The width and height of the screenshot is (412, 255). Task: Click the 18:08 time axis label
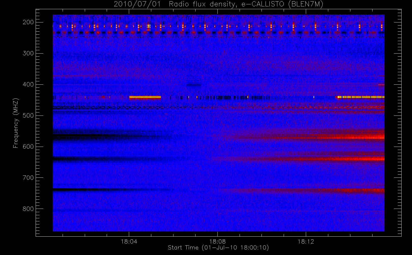(217, 241)
